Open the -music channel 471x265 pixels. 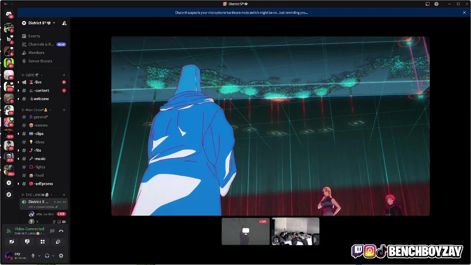[44, 159]
